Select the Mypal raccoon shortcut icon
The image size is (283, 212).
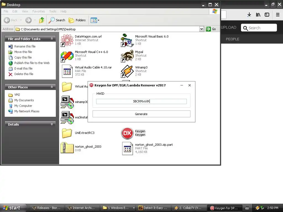coord(127,56)
